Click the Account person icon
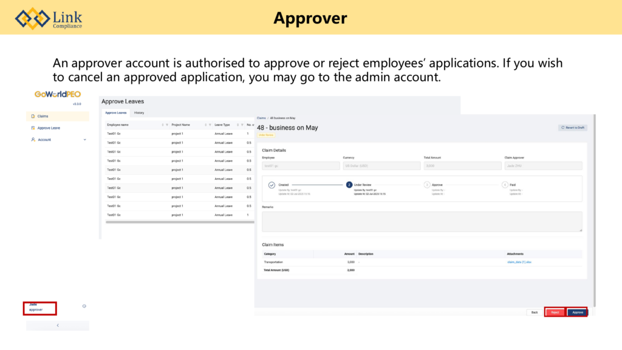The width and height of the screenshot is (622, 350). coord(33,140)
